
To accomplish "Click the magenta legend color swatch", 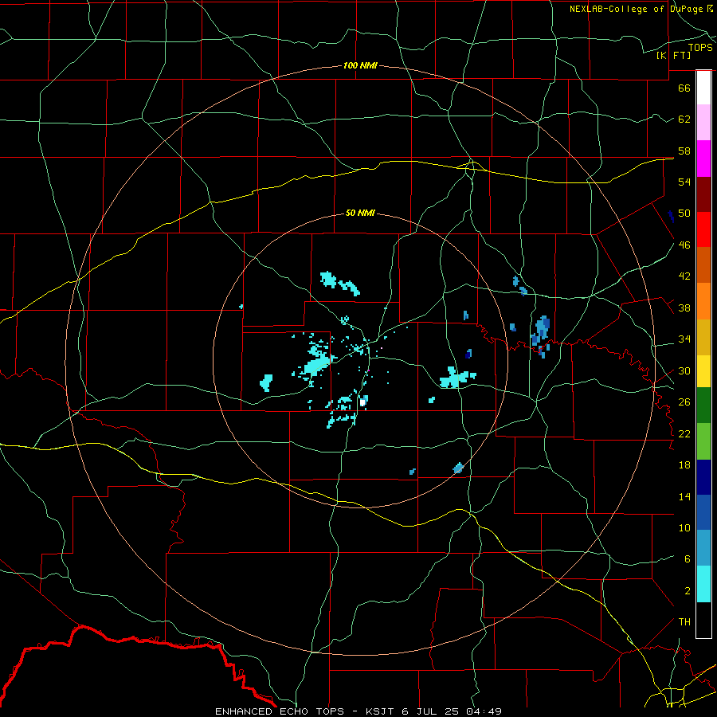I will point(703,159).
